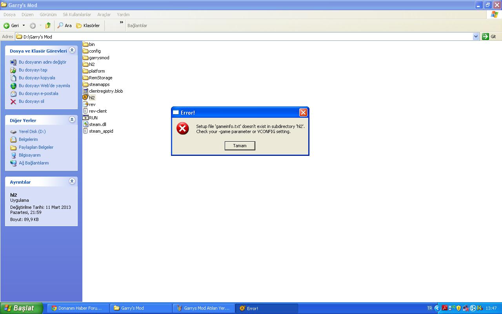The width and height of the screenshot is (502, 314).
Task: Open Paylaşılan Belgeler location
Action: click(36, 147)
